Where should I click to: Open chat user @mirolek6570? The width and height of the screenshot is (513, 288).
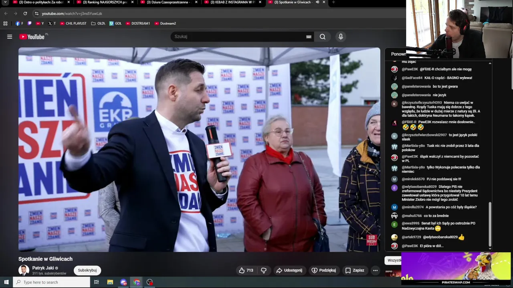pos(413,179)
